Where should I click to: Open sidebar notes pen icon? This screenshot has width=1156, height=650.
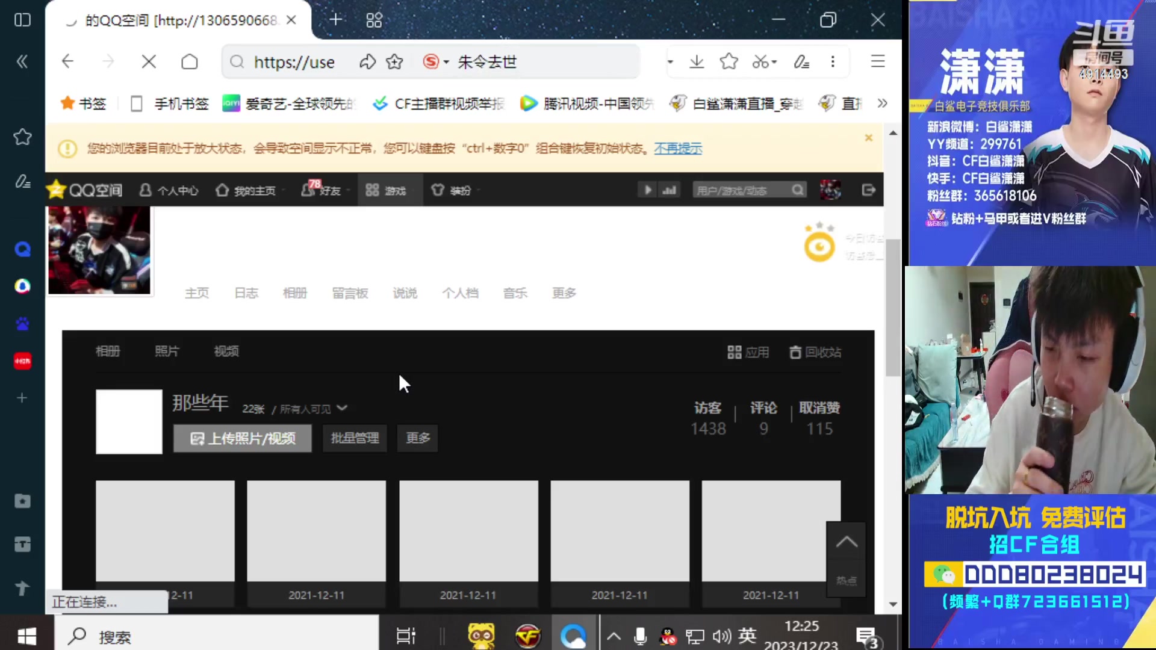coord(22,181)
